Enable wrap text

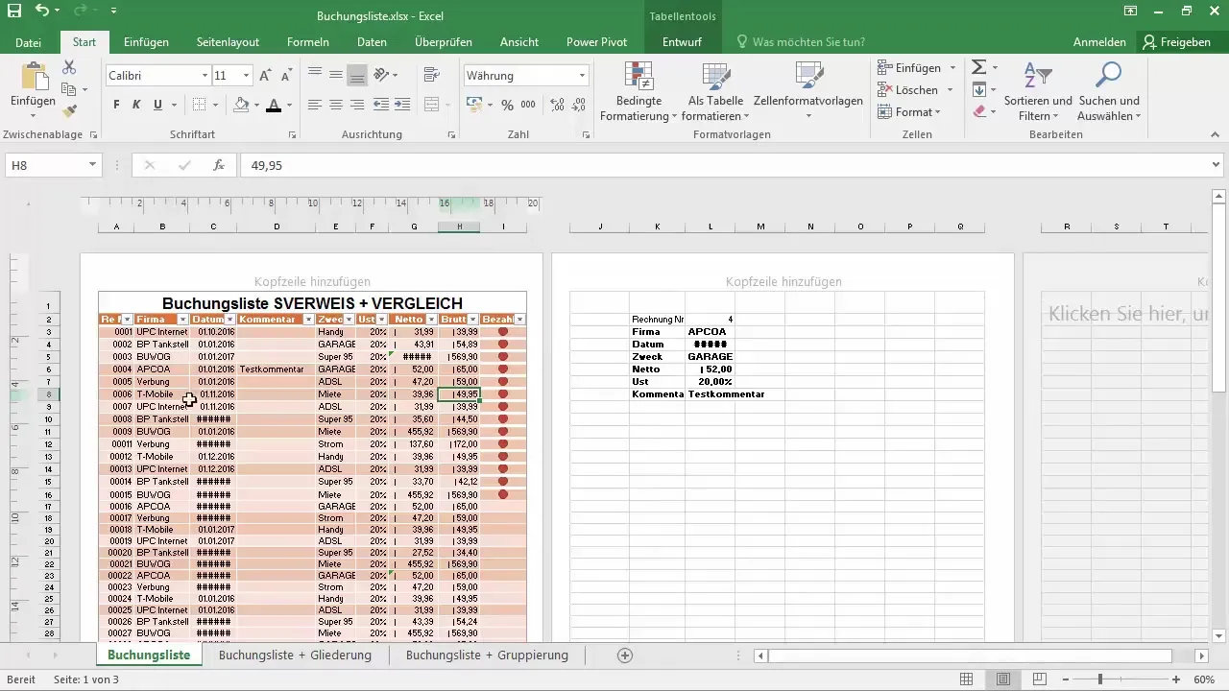point(431,75)
